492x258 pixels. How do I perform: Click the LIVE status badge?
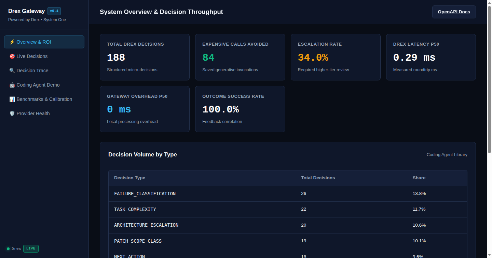pyautogui.click(x=31, y=248)
